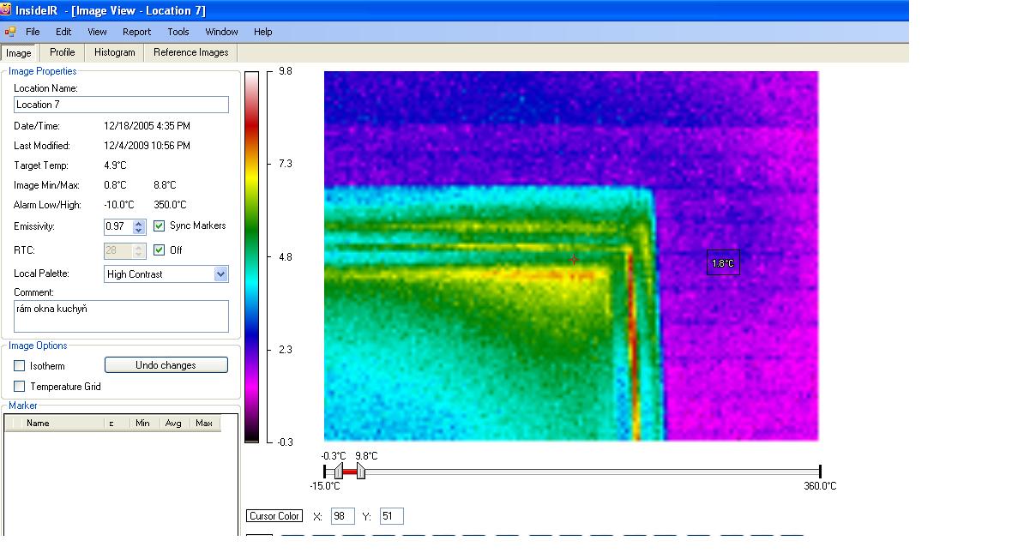Select the 1.8°C temperature marker on image

coord(723,263)
